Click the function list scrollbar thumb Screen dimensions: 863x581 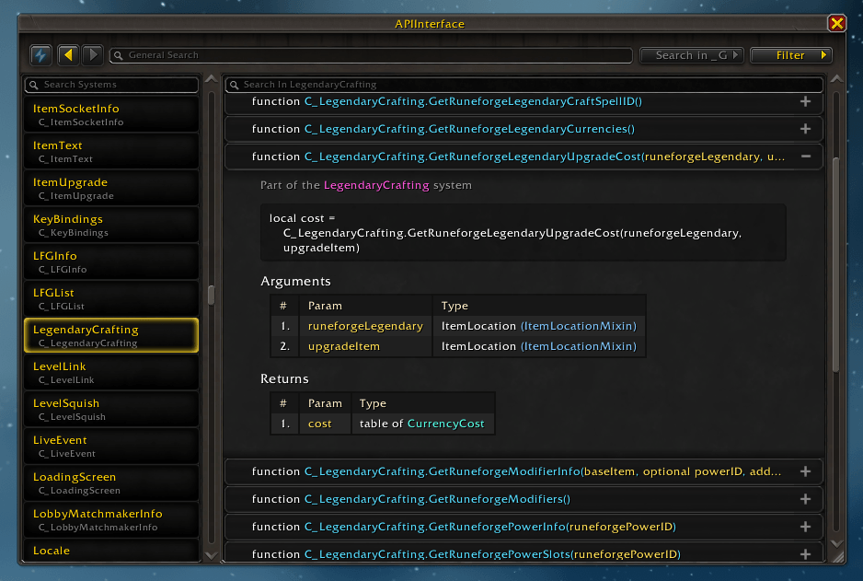point(836,265)
